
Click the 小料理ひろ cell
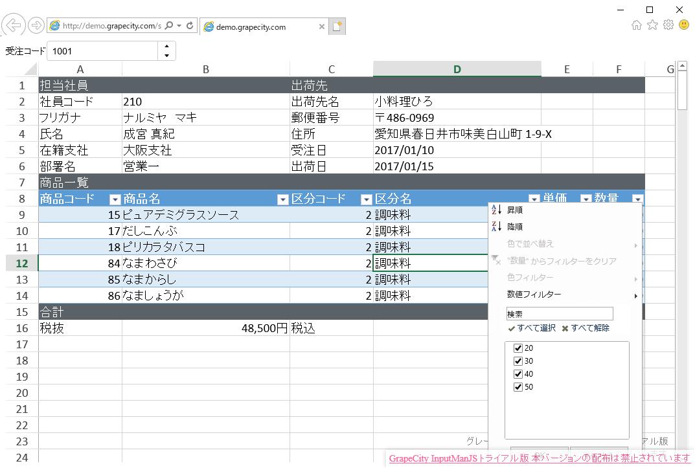click(457, 102)
